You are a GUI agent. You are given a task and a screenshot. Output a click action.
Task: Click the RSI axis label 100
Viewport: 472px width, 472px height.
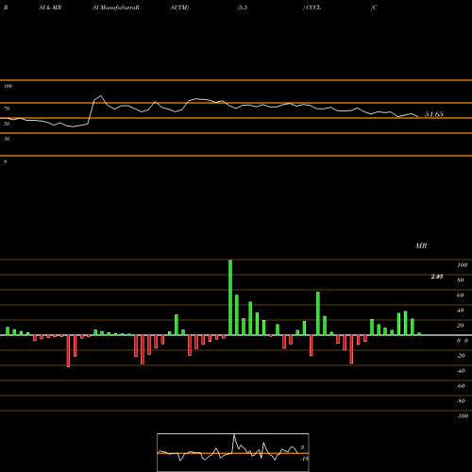point(8,86)
